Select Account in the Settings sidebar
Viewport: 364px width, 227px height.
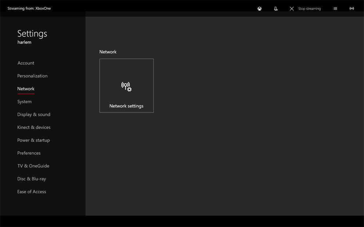[25, 63]
